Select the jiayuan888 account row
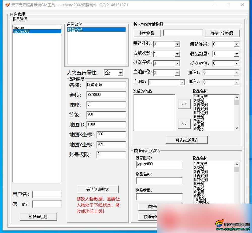Viewport: 252px width, 233px height. 37,31
